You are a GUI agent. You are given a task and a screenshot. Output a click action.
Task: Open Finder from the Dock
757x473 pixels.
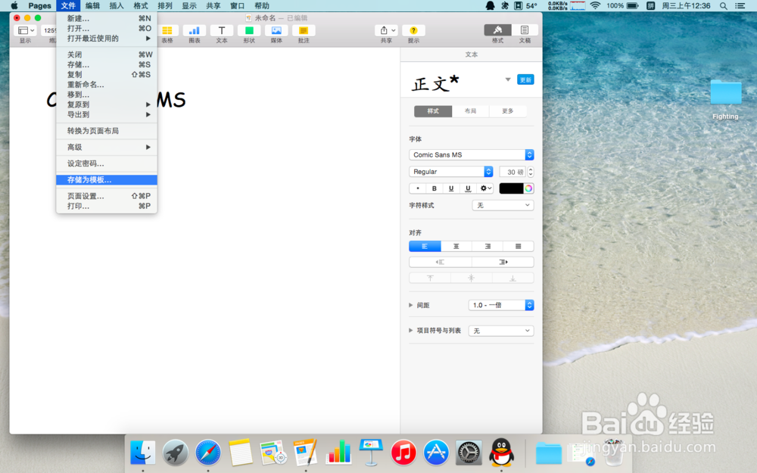tap(143, 453)
